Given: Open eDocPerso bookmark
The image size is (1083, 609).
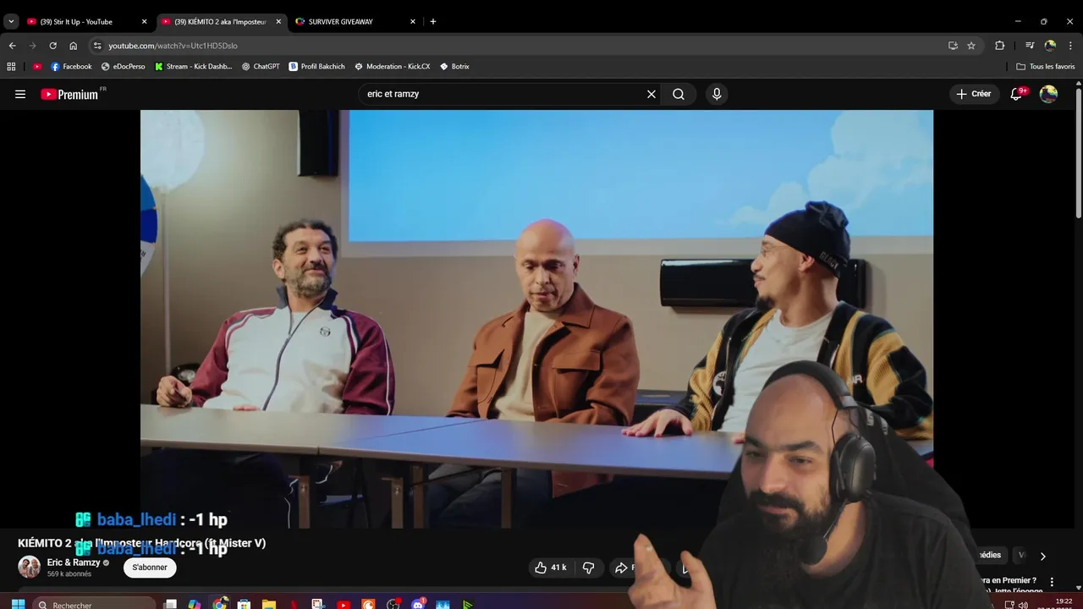Looking at the screenshot, I should [123, 66].
